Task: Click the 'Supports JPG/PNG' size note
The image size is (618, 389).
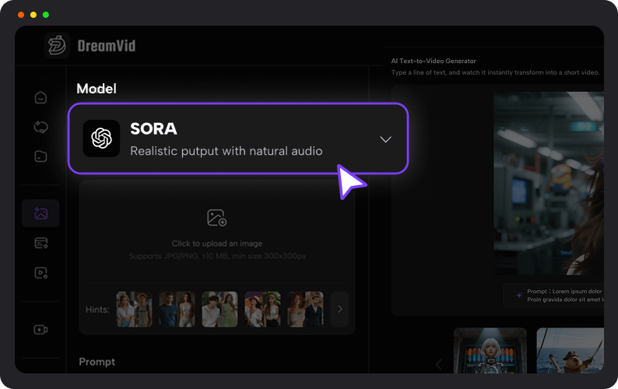Action: point(217,256)
